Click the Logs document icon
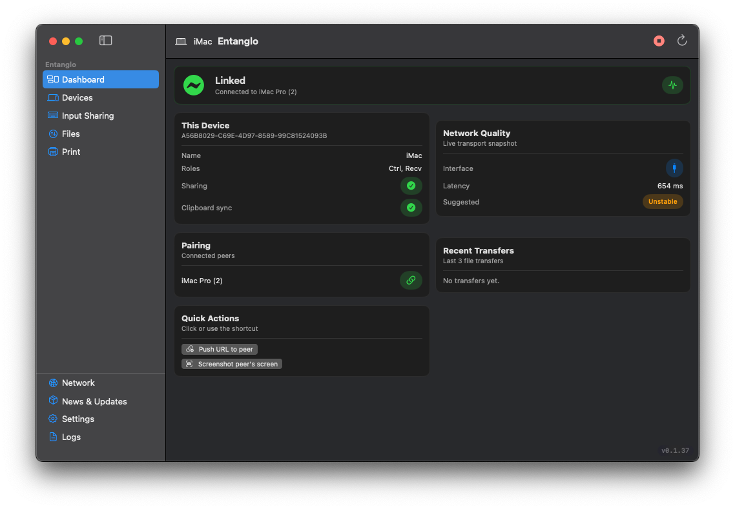 53,437
